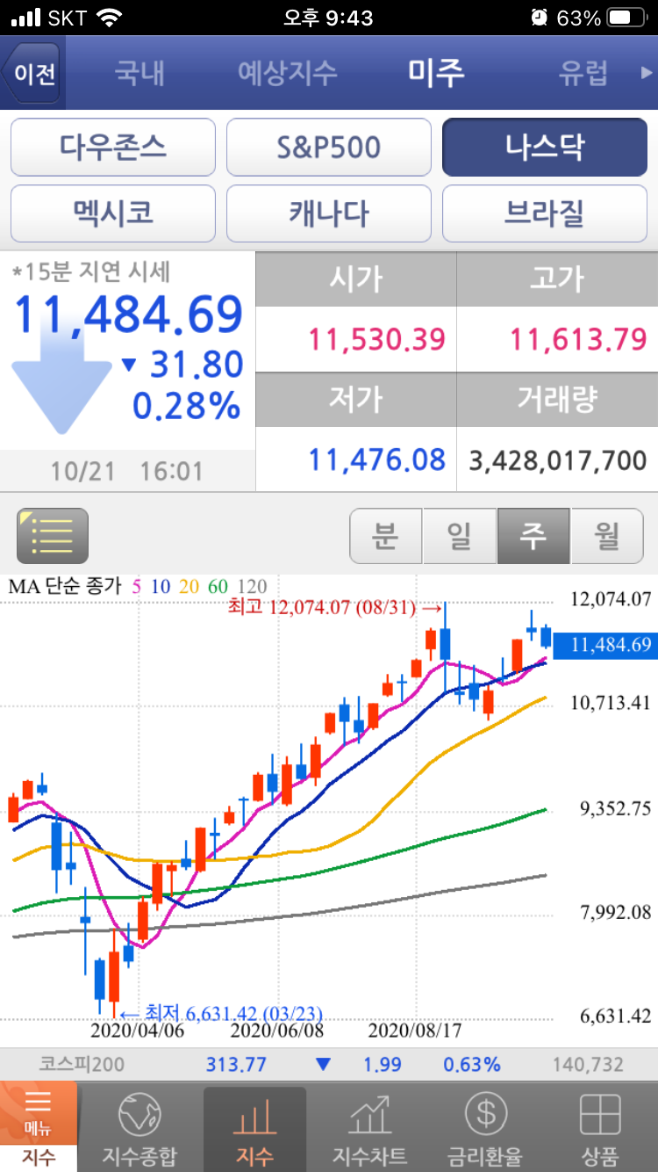Tap the change value 31.80
Screen dimensions: 658x1172
(197, 365)
